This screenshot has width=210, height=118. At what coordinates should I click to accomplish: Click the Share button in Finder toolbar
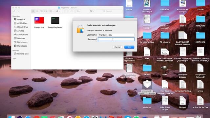pyautogui.click(x=65, y=11)
